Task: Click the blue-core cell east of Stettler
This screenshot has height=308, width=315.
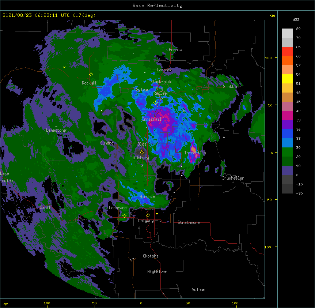Action: (x=244, y=107)
